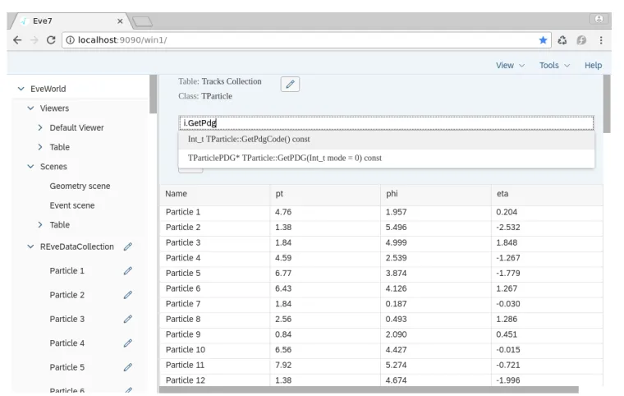Select Default Viewer label in tree

pyautogui.click(x=76, y=128)
